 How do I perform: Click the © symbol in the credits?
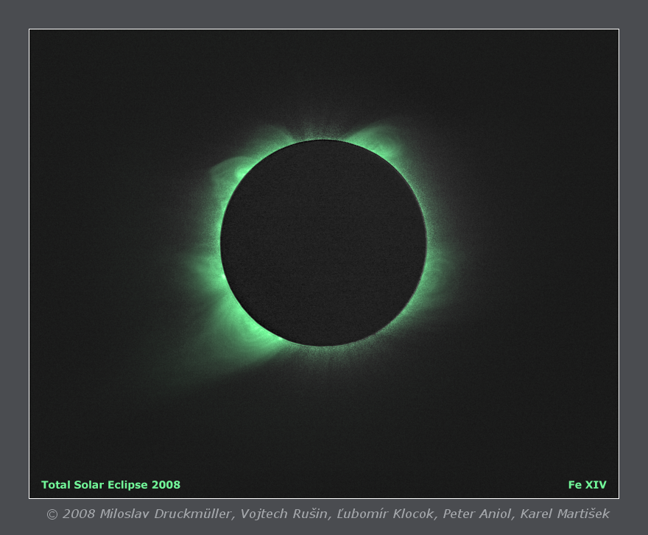(x=52, y=514)
